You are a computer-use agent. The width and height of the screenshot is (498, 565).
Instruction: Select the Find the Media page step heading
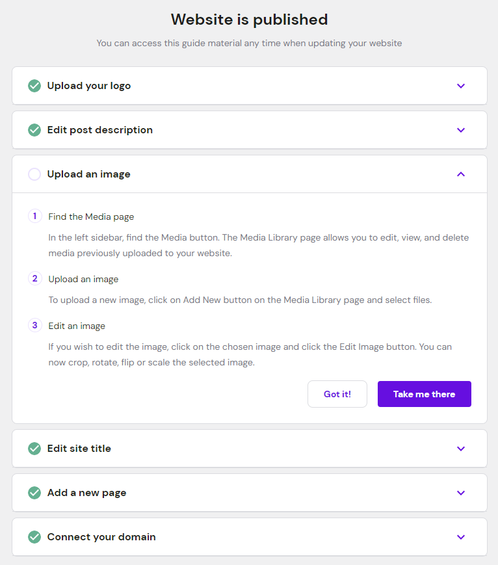tap(91, 217)
